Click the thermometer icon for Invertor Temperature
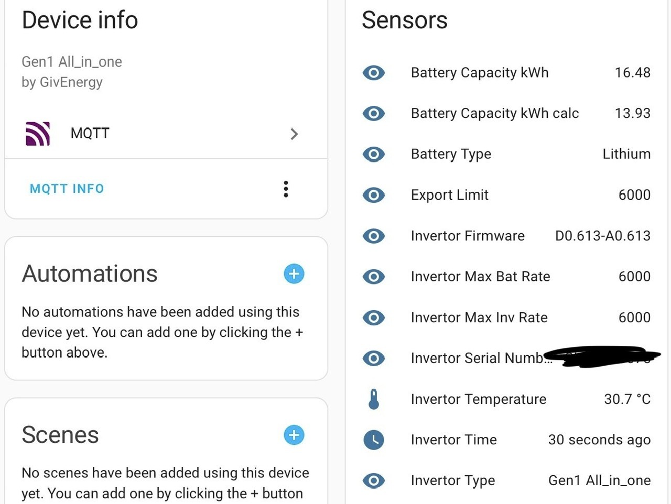This screenshot has width=671, height=504. coord(374,399)
